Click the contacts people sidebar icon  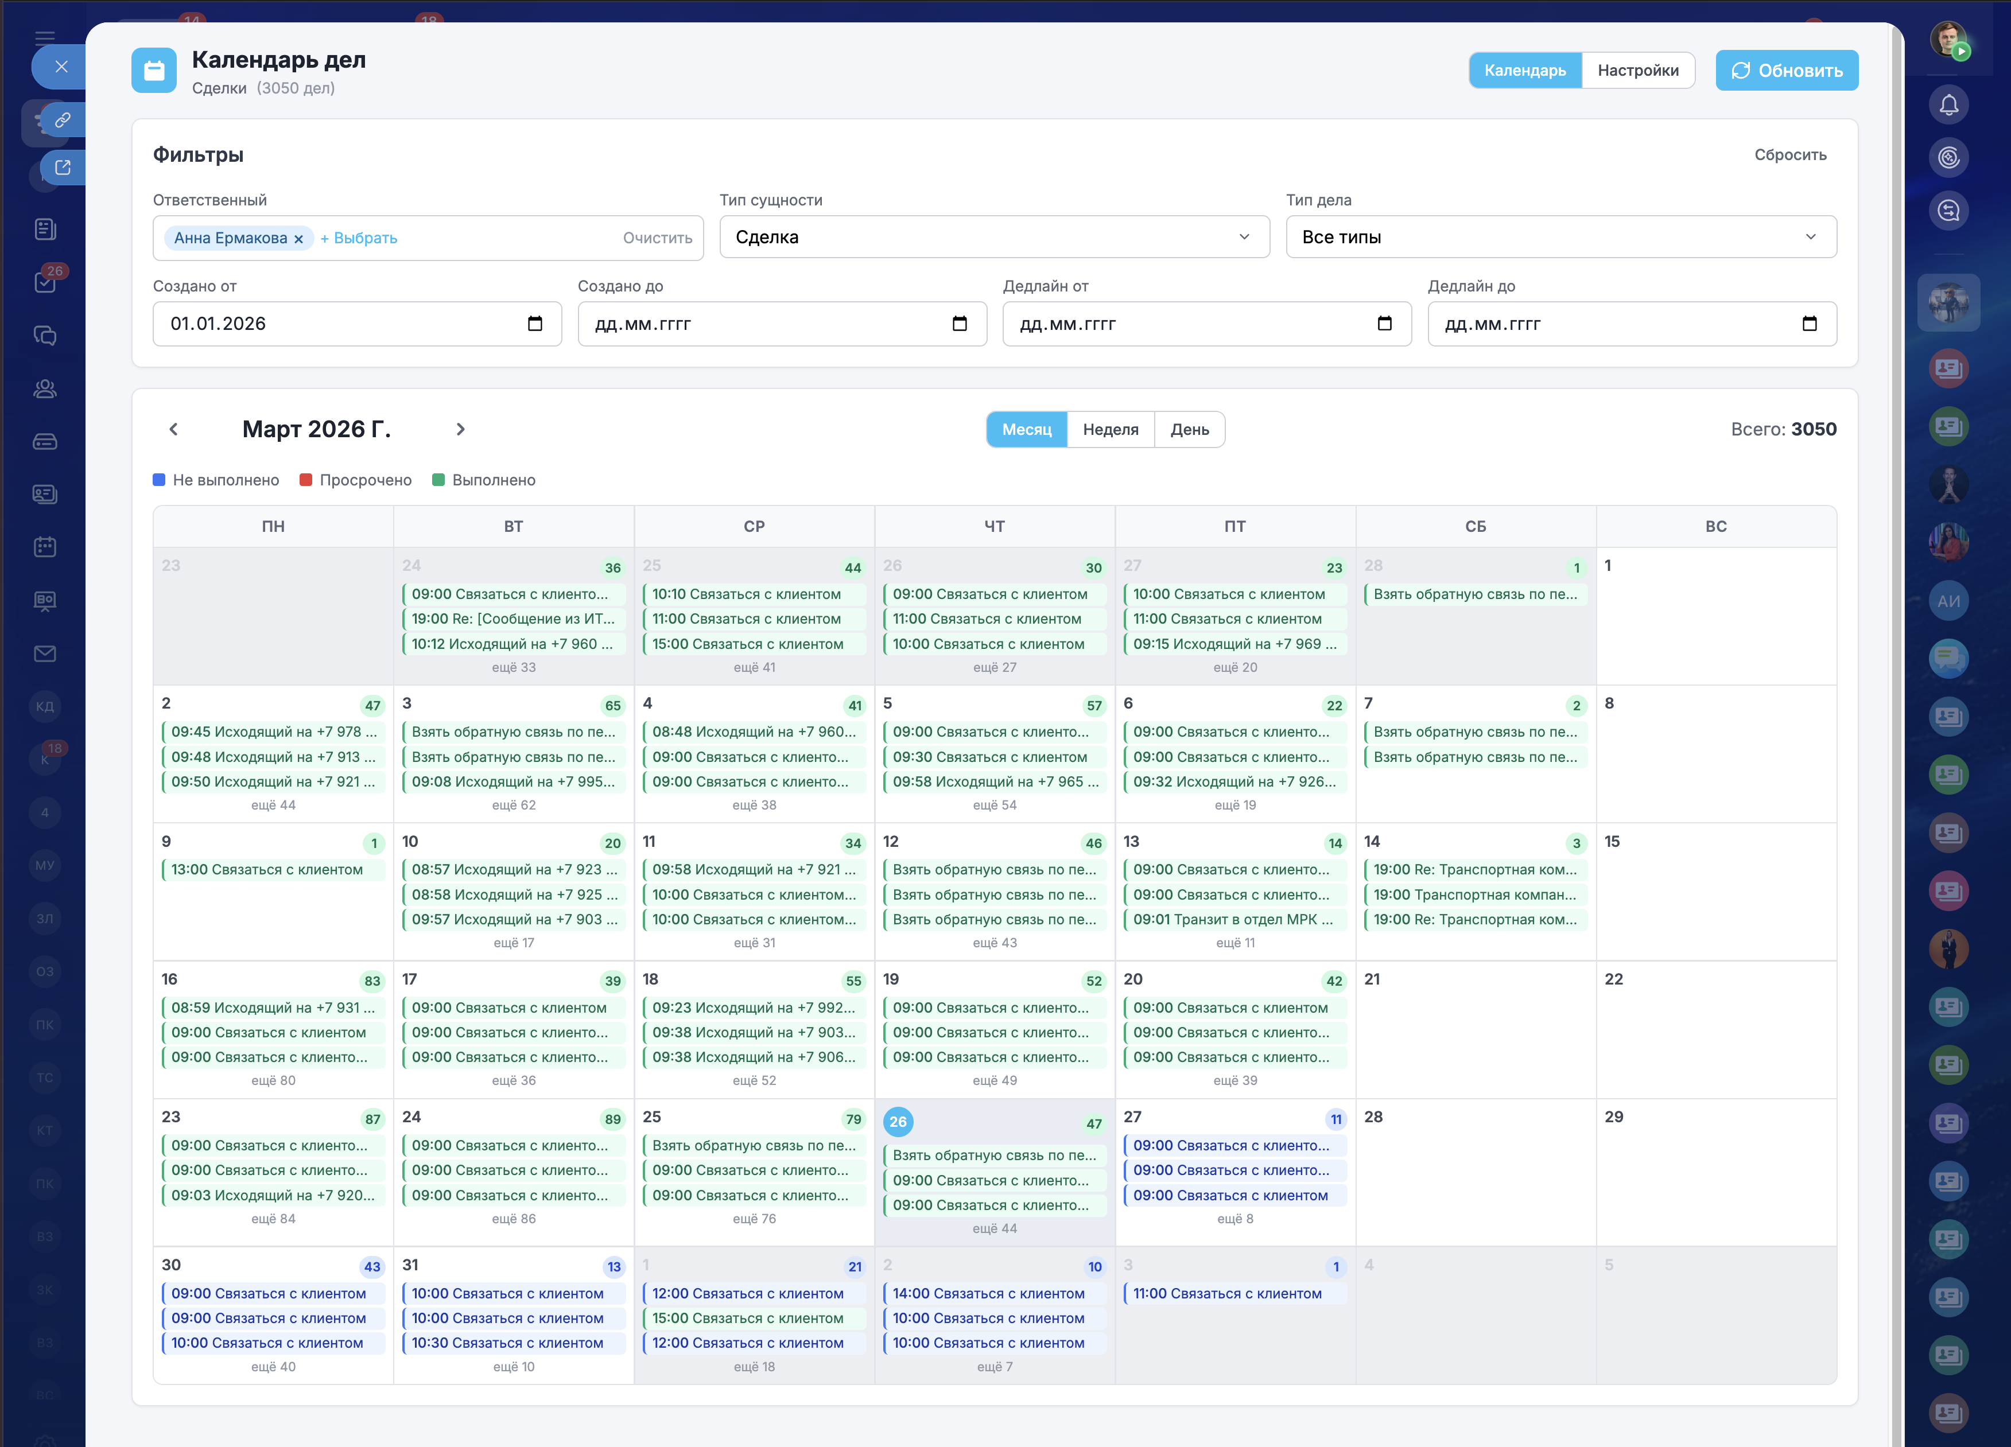point(44,388)
